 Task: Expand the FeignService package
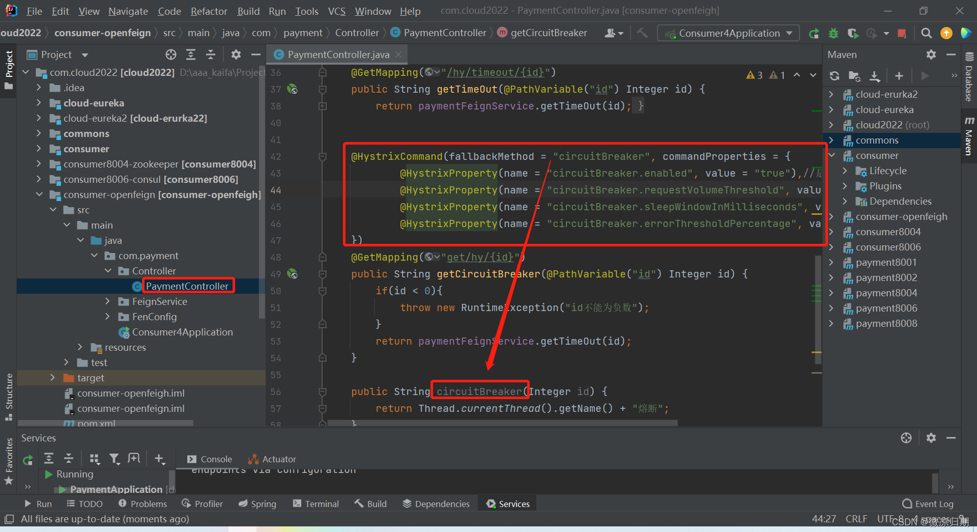point(107,301)
